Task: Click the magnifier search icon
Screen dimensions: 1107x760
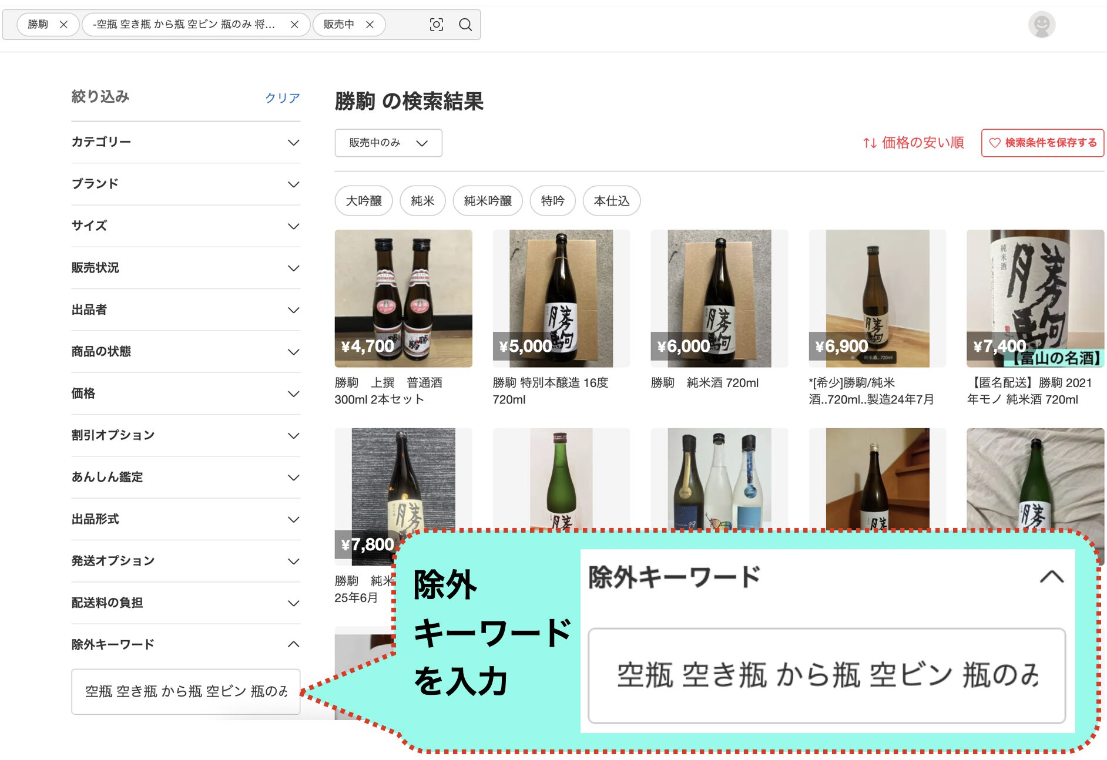Action: (465, 25)
